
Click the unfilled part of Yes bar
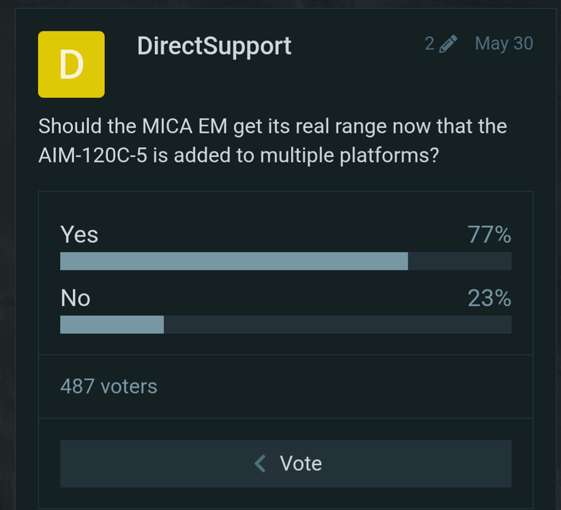(x=460, y=261)
